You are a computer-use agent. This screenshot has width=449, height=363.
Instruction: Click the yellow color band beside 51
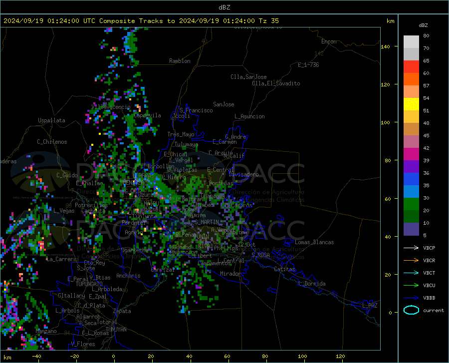click(x=411, y=104)
